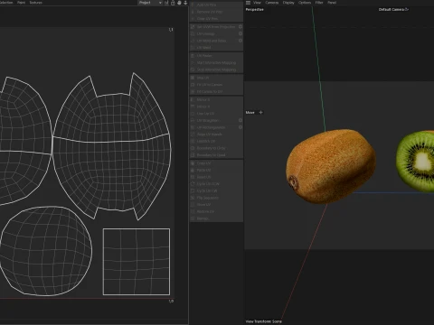
Task: Click Align UV Islands command
Action: pyautogui.click(x=216, y=135)
